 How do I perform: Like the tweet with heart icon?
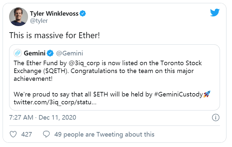[x=13, y=134]
